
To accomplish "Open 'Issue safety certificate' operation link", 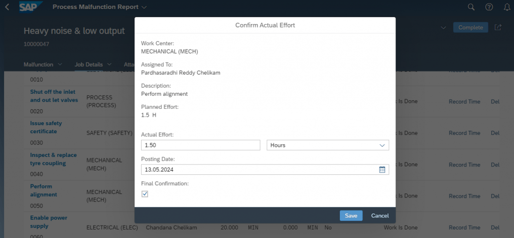I will (x=46, y=127).
